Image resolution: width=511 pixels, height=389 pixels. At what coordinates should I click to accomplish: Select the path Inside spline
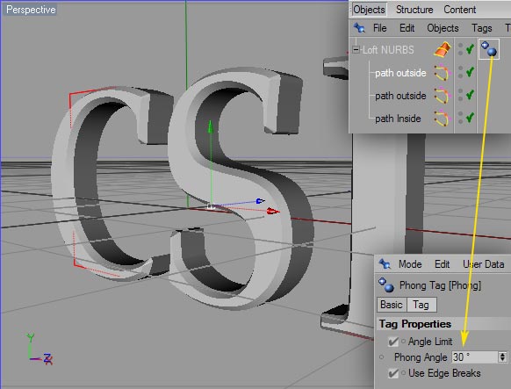(x=398, y=119)
